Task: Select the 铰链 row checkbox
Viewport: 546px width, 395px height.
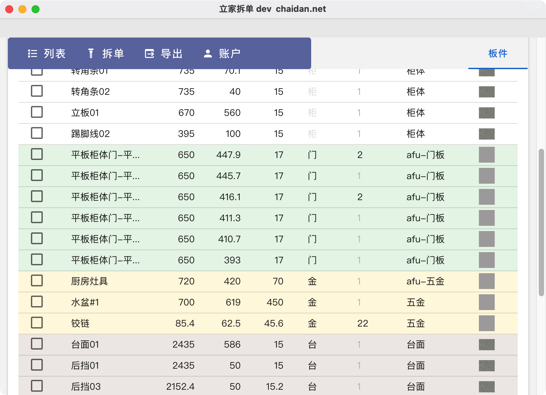Action: [37, 323]
